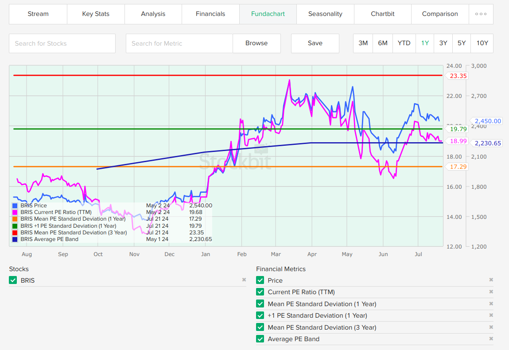Open the more options ellipsis tab
The image size is (509, 350).
(x=481, y=14)
